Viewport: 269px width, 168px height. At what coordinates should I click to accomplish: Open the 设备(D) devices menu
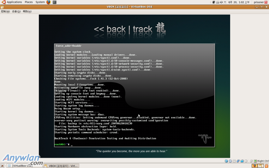[16, 12]
